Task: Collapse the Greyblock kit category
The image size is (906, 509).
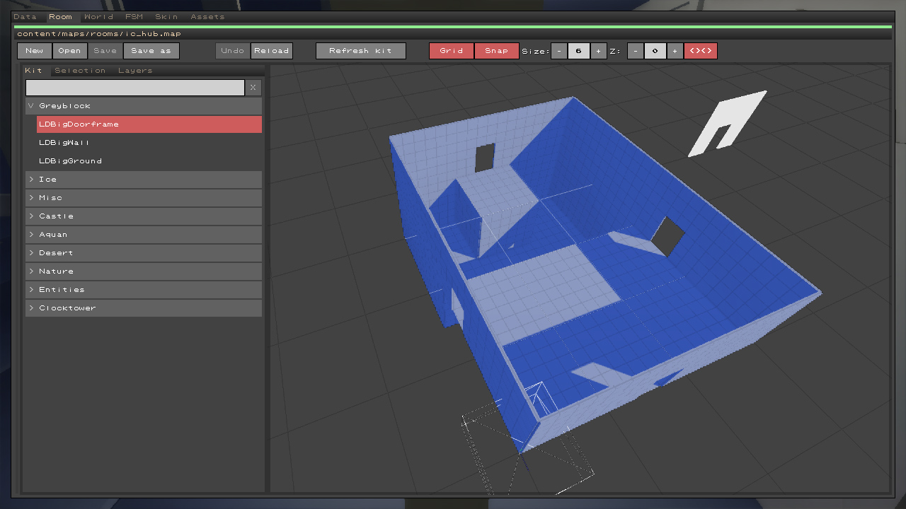Action: 144,106
